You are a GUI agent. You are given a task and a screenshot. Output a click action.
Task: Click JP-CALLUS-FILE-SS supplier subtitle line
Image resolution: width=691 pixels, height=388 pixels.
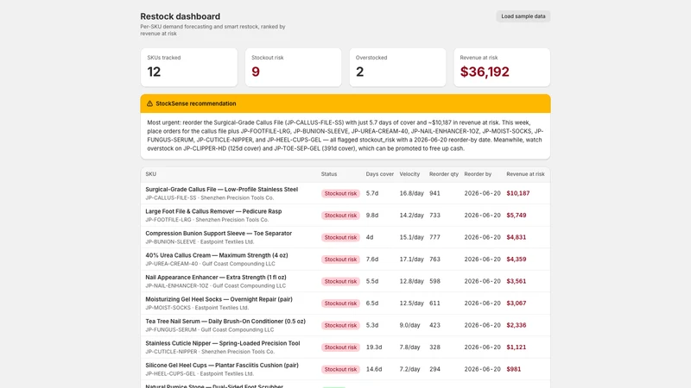click(209, 198)
